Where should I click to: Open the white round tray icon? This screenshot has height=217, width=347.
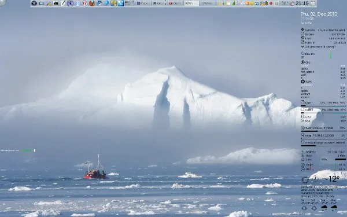(228, 3)
